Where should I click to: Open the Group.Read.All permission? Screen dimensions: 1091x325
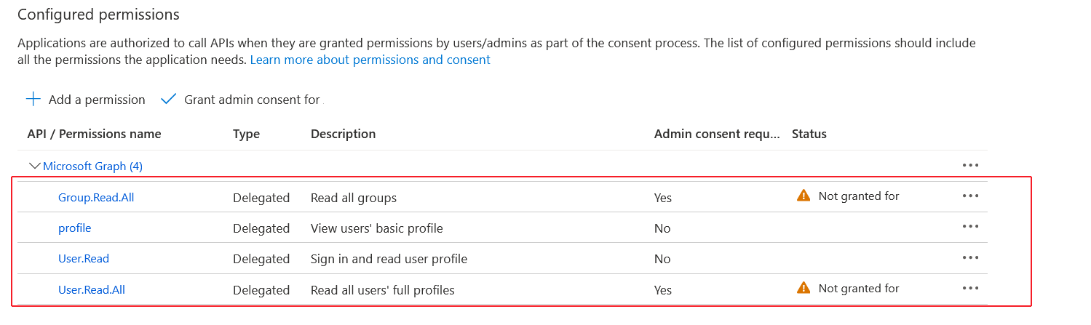coord(96,198)
